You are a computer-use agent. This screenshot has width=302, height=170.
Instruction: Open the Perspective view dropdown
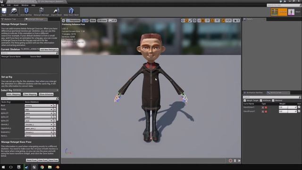point(73,20)
